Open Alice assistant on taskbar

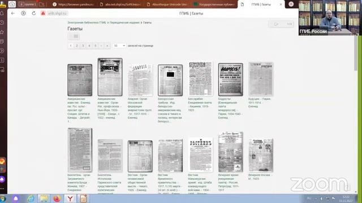16,198
